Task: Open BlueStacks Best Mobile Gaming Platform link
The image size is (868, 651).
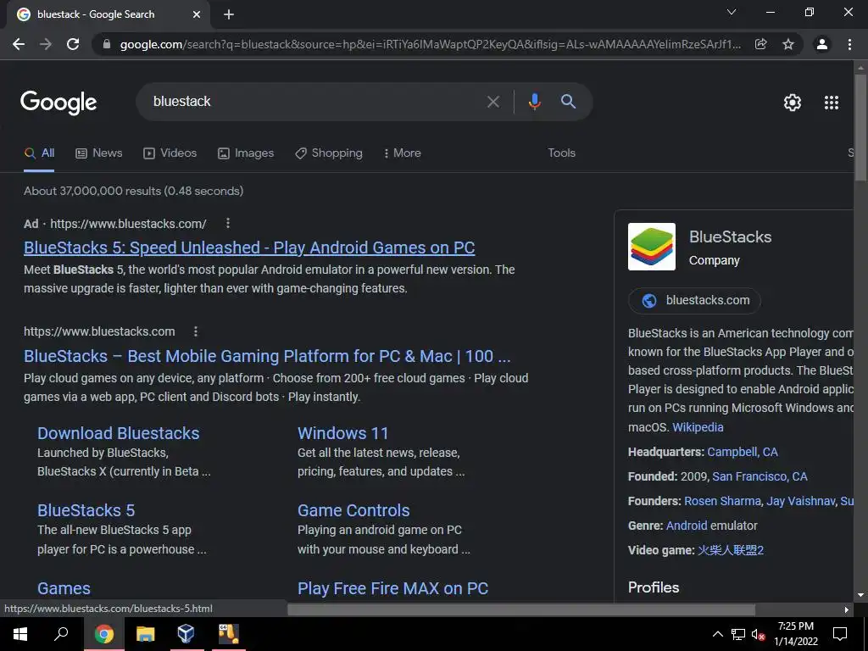Action: (267, 356)
